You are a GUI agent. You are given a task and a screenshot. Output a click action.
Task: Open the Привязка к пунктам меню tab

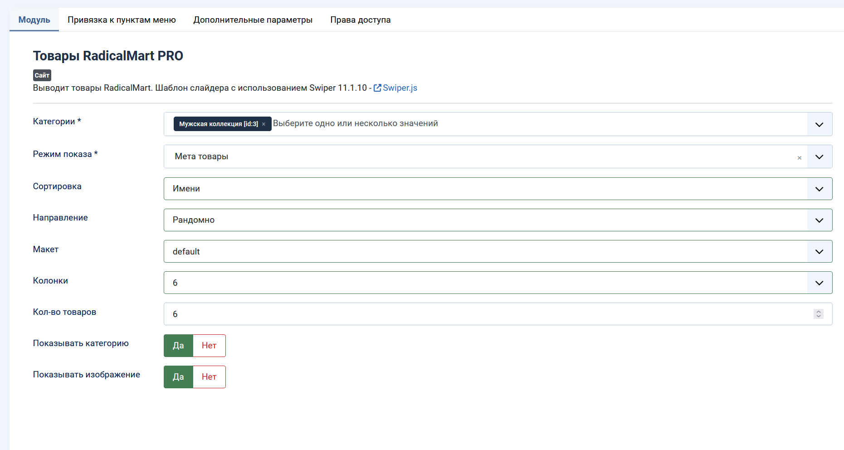tap(122, 20)
